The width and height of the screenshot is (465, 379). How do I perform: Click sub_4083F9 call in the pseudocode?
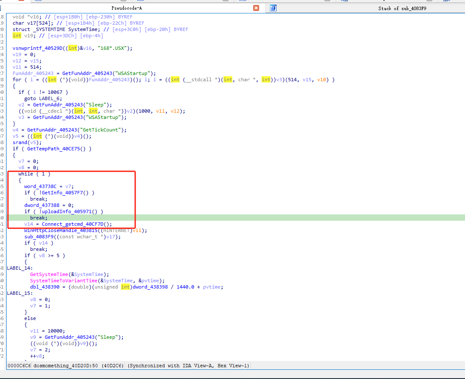coord(39,237)
